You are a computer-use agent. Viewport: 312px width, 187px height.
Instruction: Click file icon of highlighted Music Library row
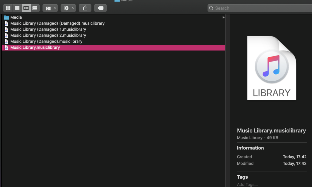tap(6, 48)
